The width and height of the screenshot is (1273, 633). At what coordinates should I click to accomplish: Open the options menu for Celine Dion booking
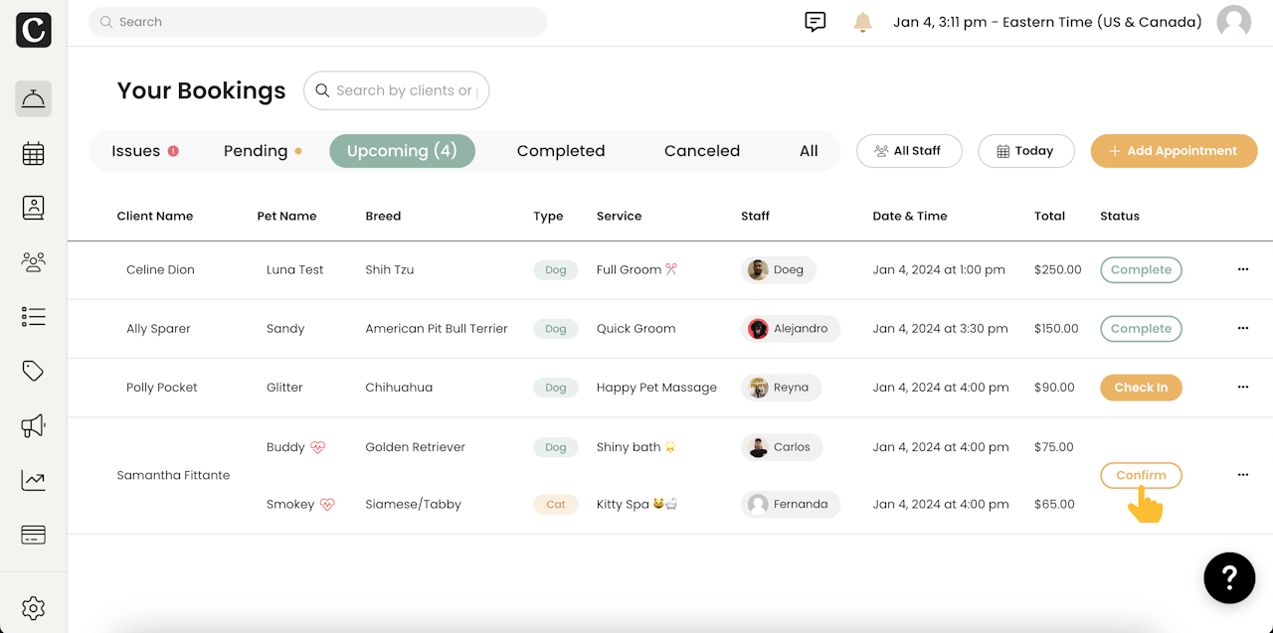pos(1242,269)
